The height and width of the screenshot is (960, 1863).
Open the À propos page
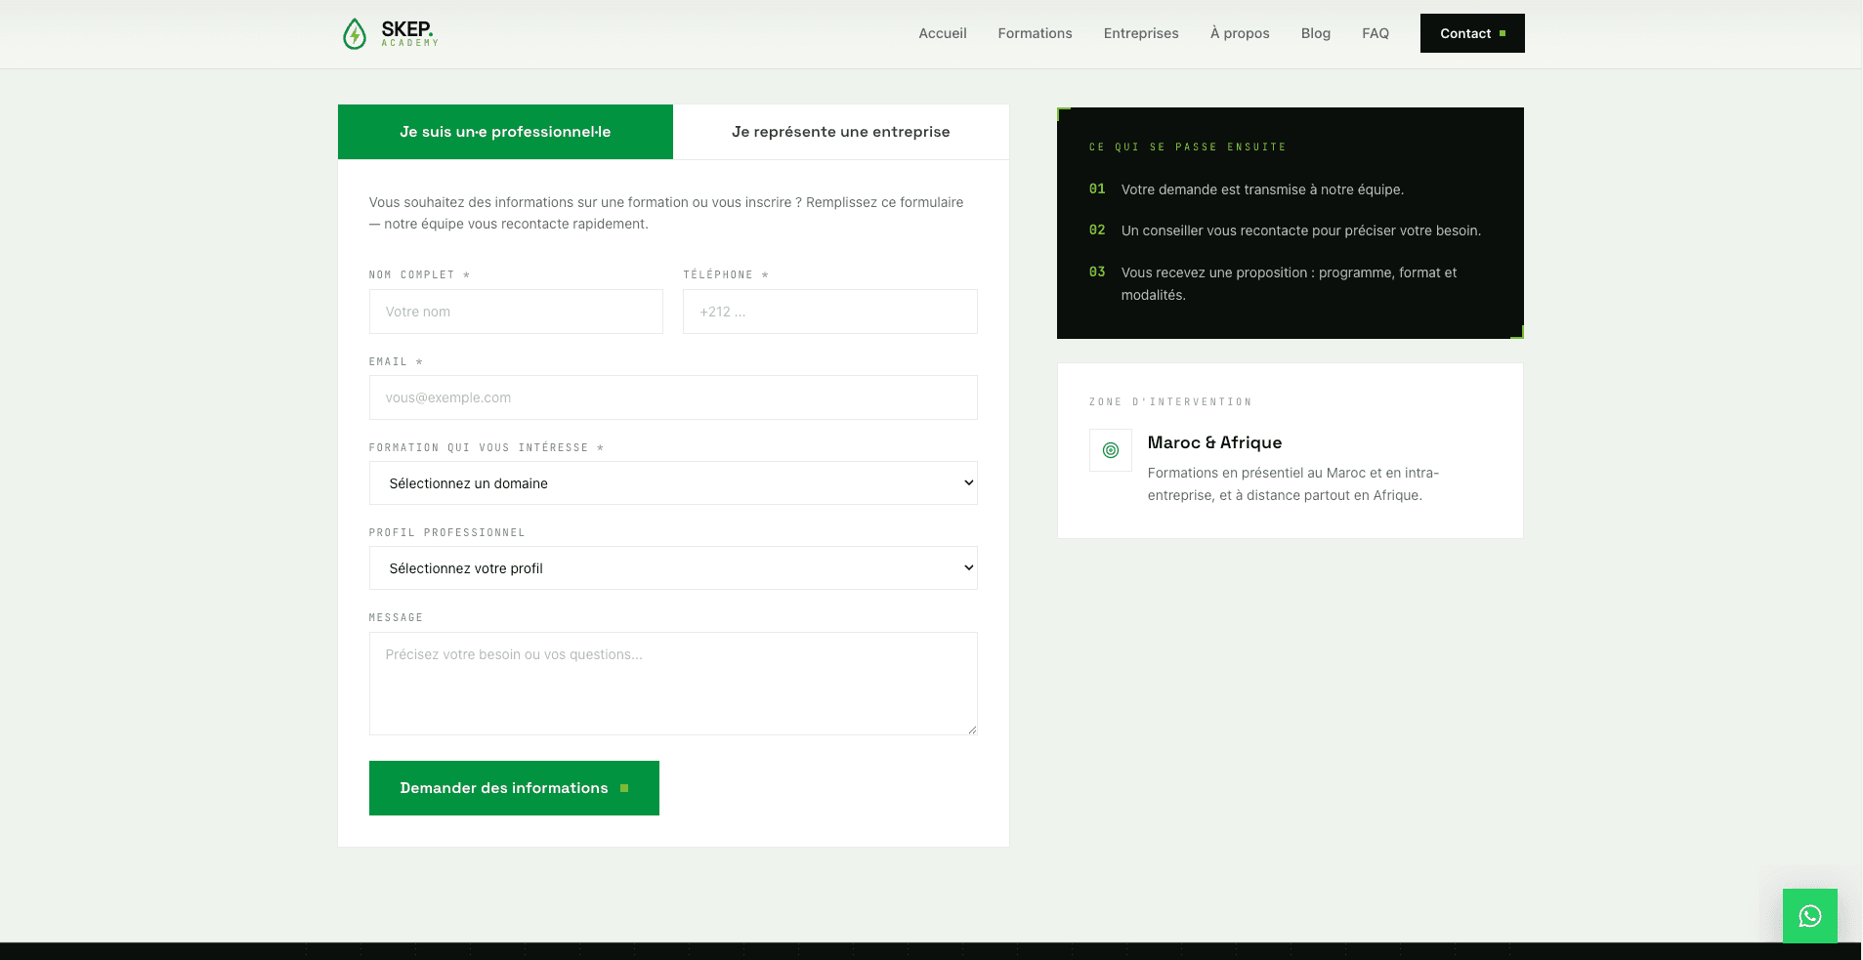click(1240, 33)
